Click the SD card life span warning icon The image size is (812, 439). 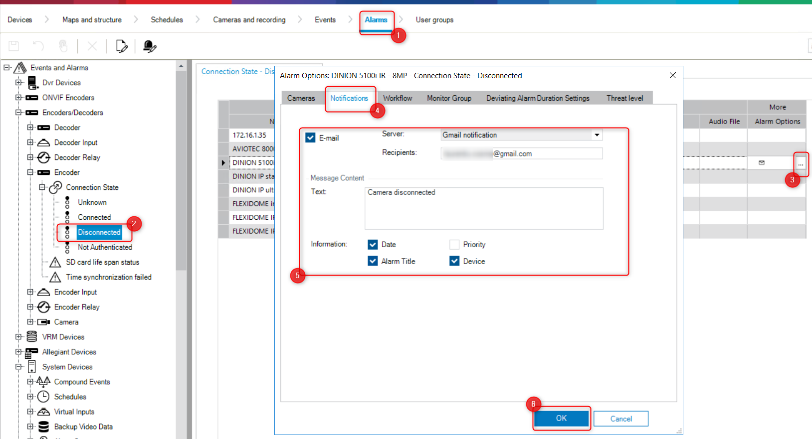pos(55,262)
